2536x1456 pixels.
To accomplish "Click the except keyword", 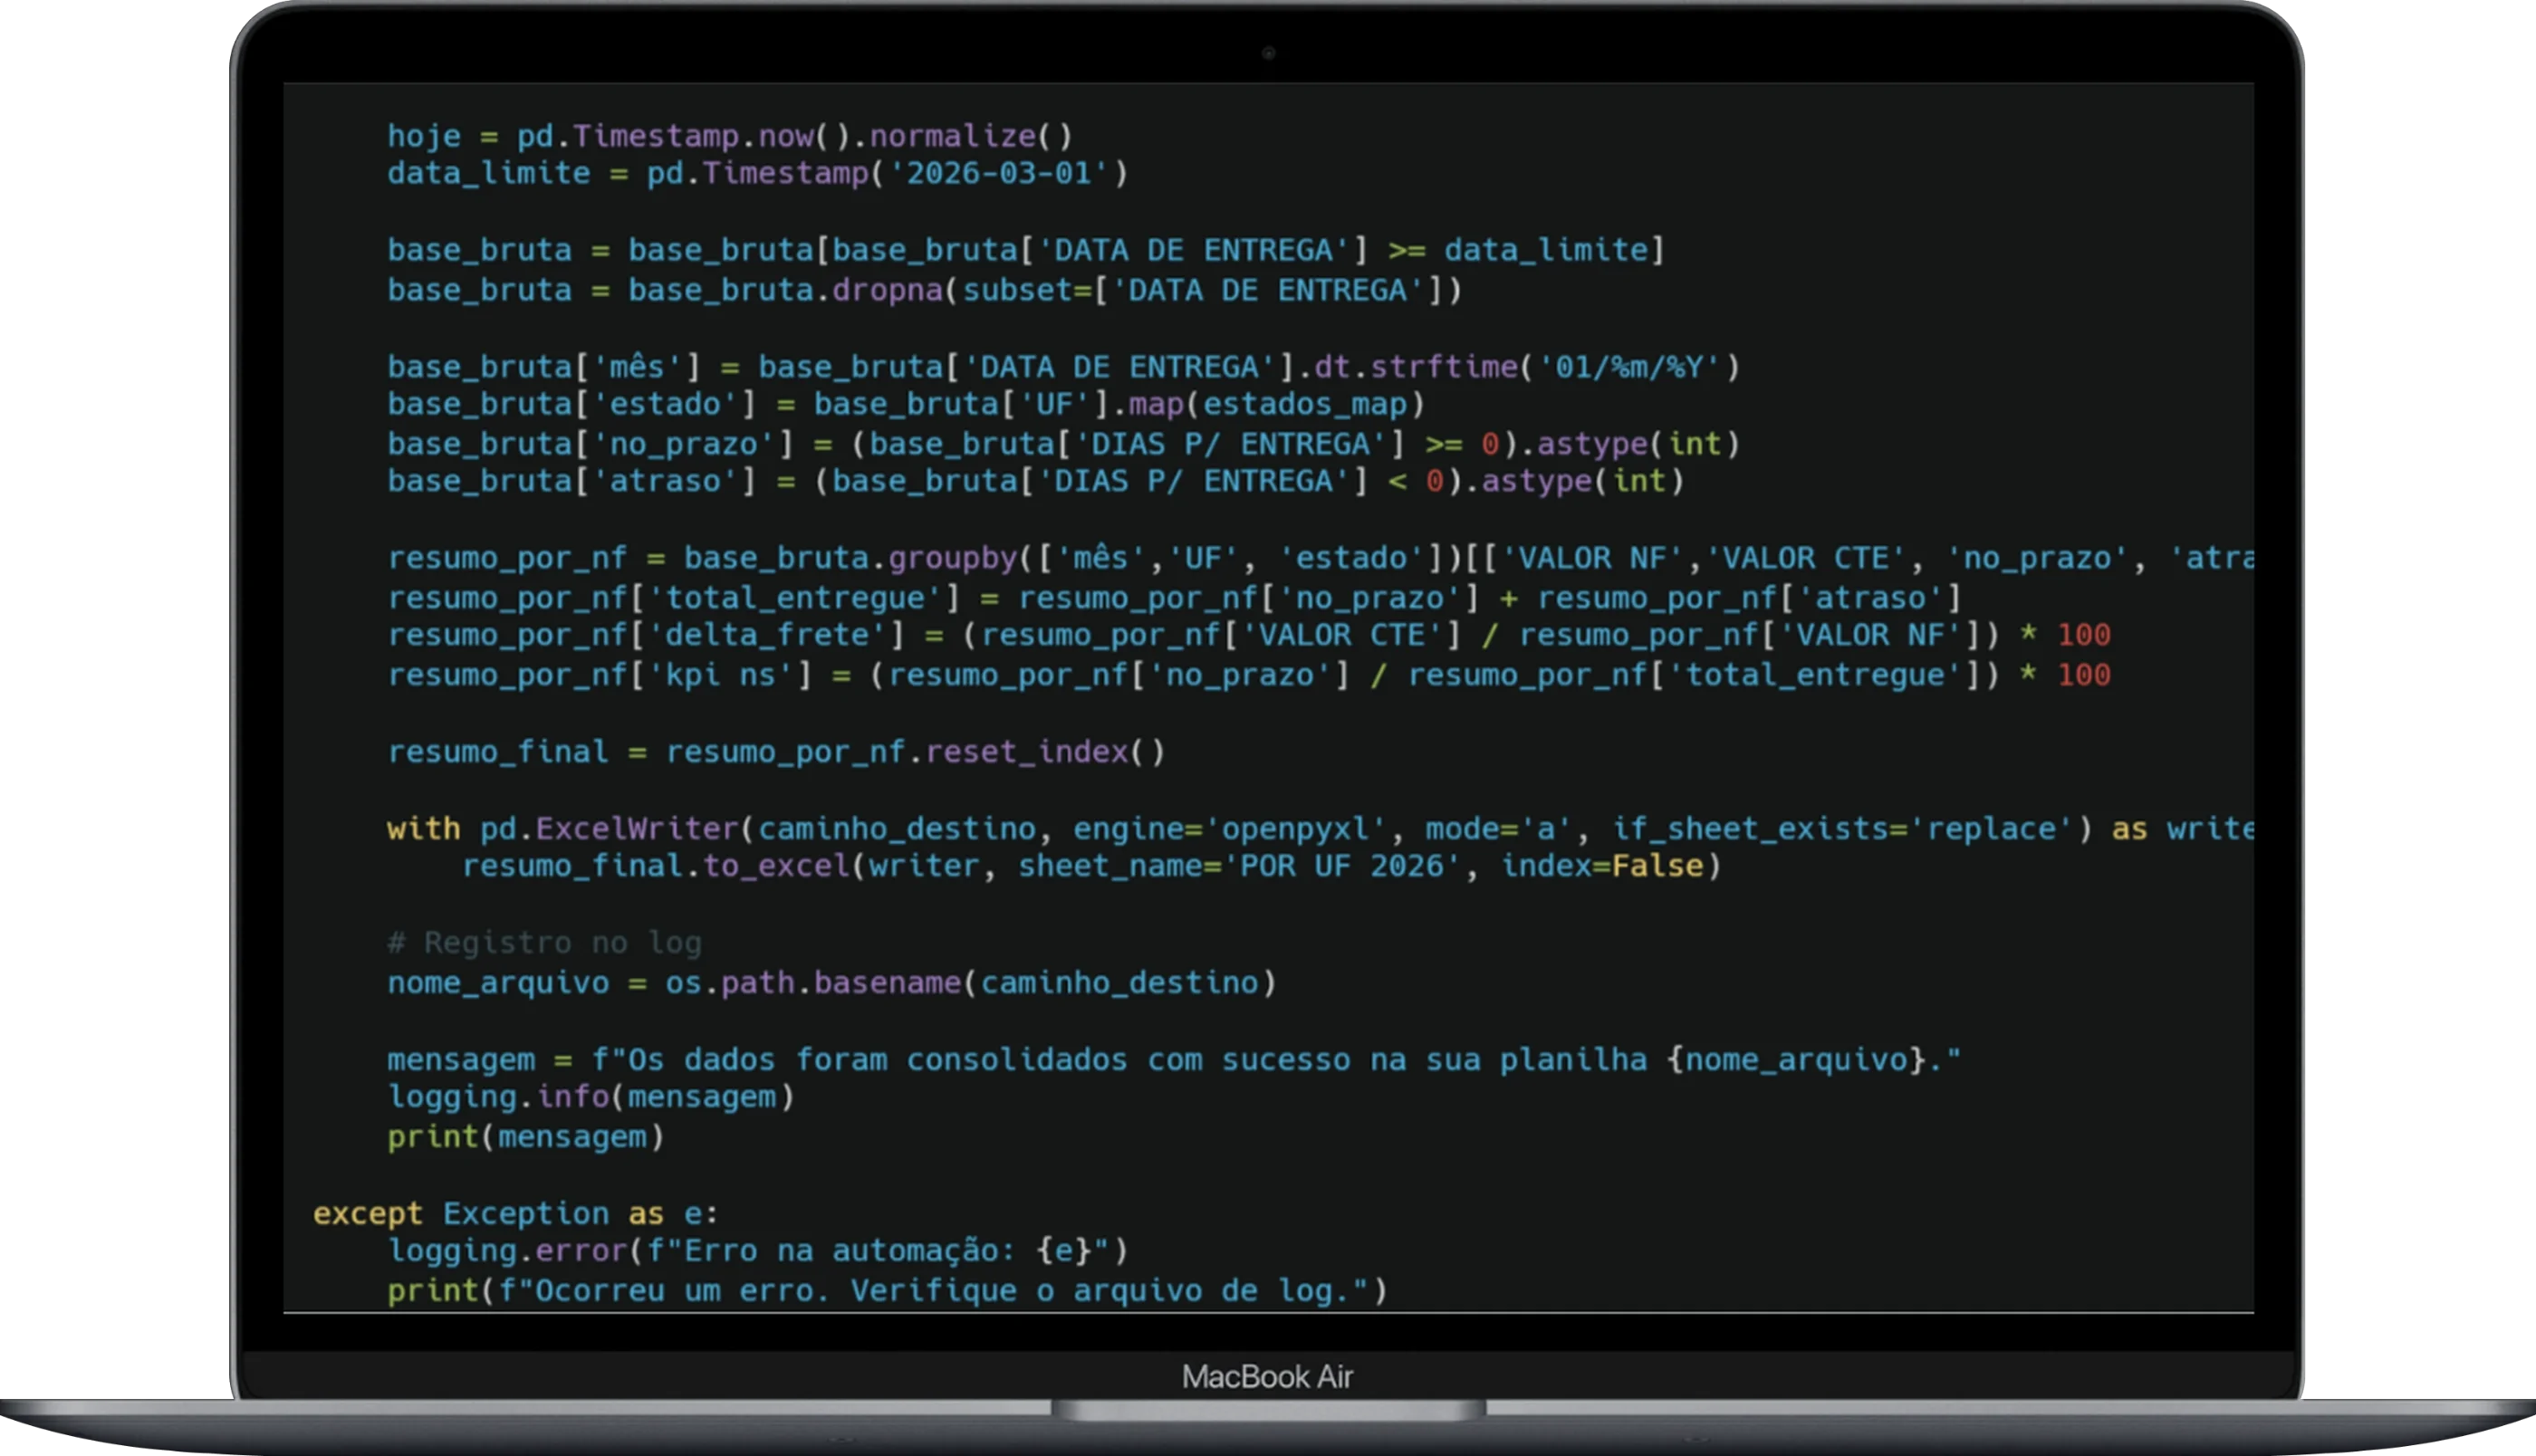I will click(x=367, y=1214).
